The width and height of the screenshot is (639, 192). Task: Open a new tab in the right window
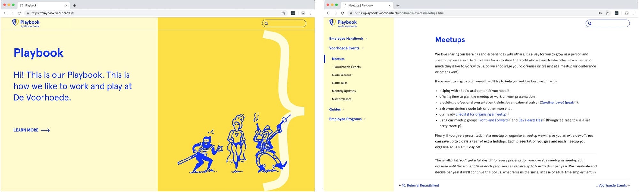pos(398,5)
